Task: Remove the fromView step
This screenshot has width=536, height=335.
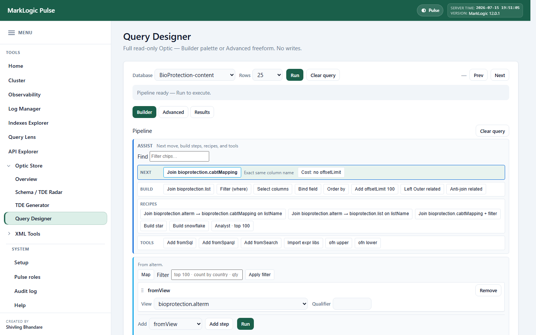Action: coord(488,290)
